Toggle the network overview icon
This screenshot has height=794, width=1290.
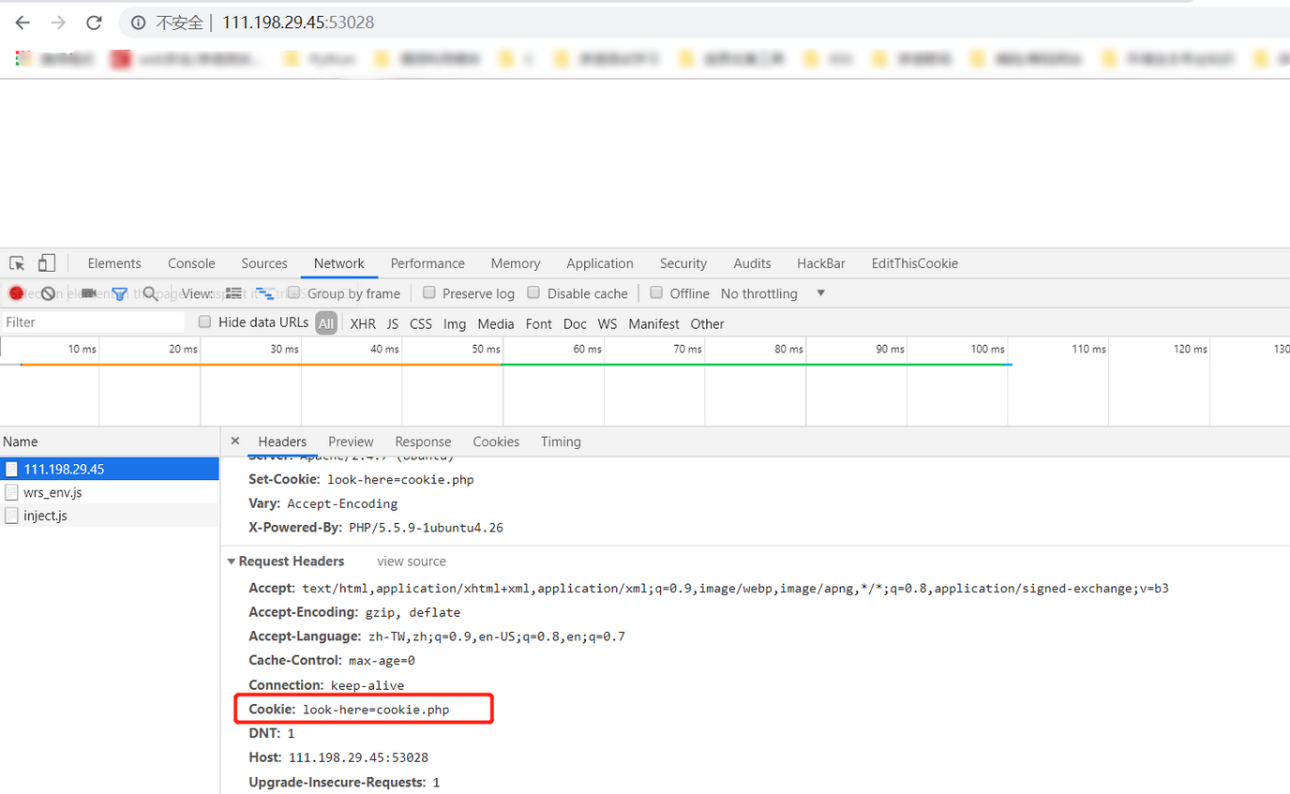click(x=265, y=293)
